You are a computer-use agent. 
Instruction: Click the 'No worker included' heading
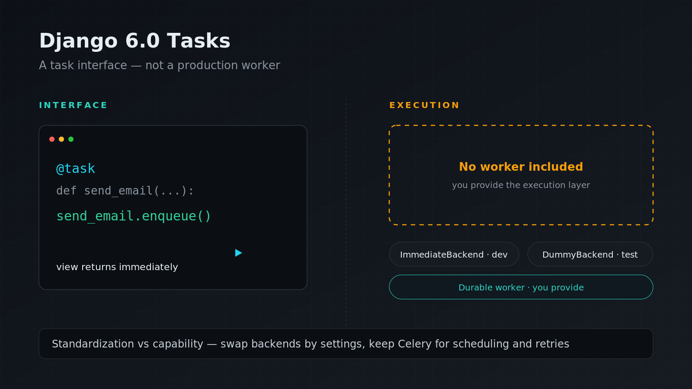521,167
